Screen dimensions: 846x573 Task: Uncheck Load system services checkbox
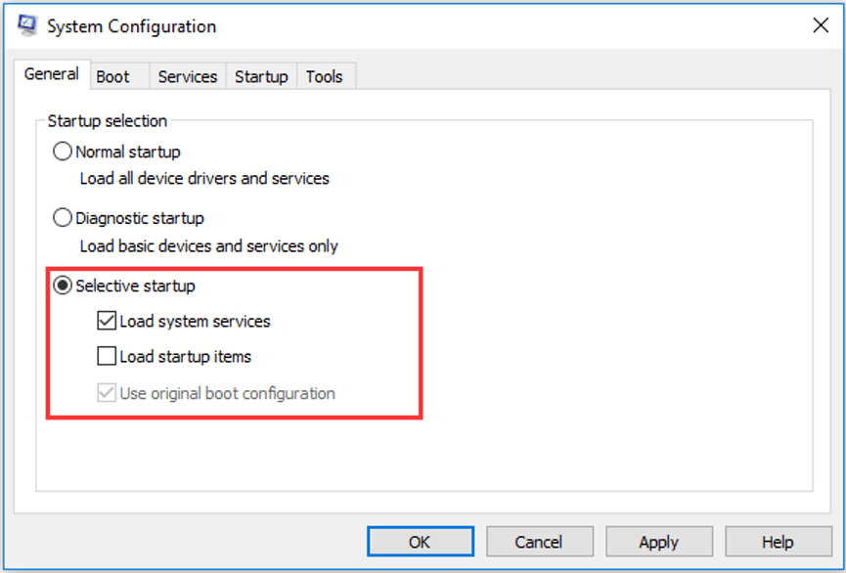coord(107,321)
